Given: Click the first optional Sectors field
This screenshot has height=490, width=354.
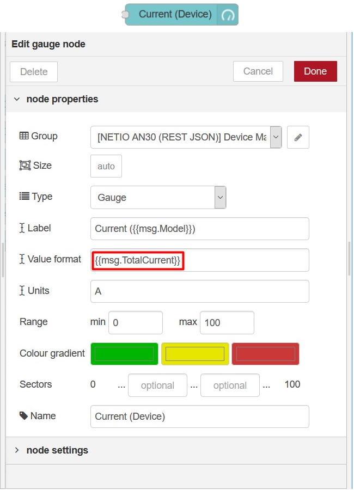Looking at the screenshot, I should click(x=157, y=385).
